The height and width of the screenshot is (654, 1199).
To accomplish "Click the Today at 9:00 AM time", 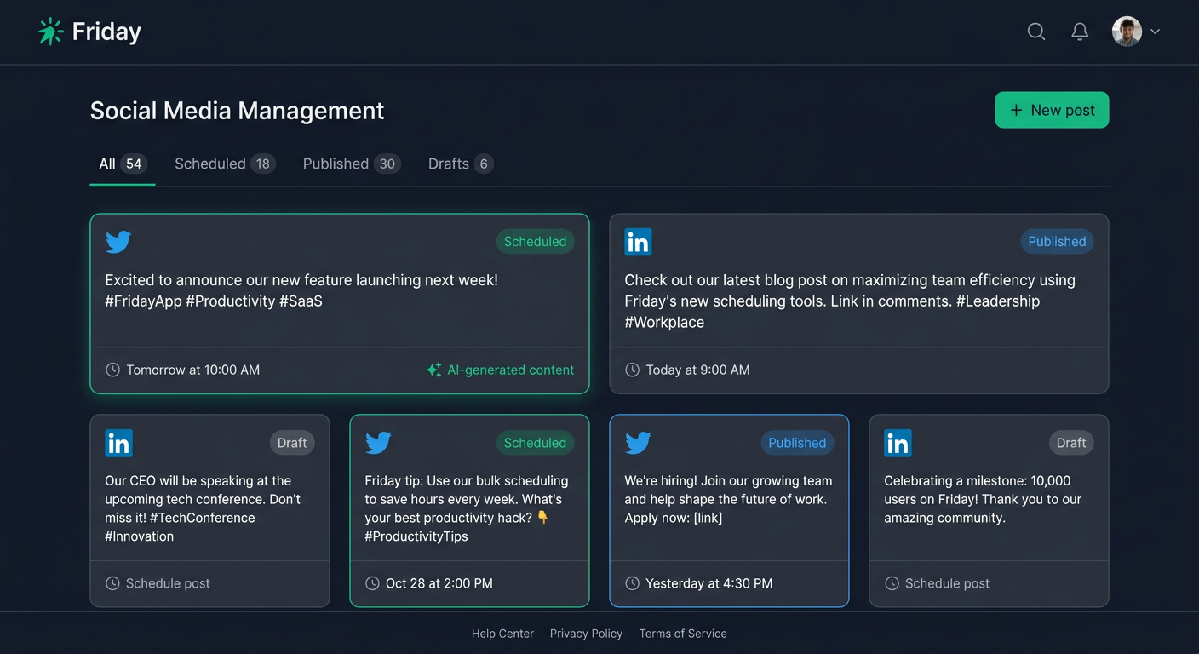I will 697,370.
